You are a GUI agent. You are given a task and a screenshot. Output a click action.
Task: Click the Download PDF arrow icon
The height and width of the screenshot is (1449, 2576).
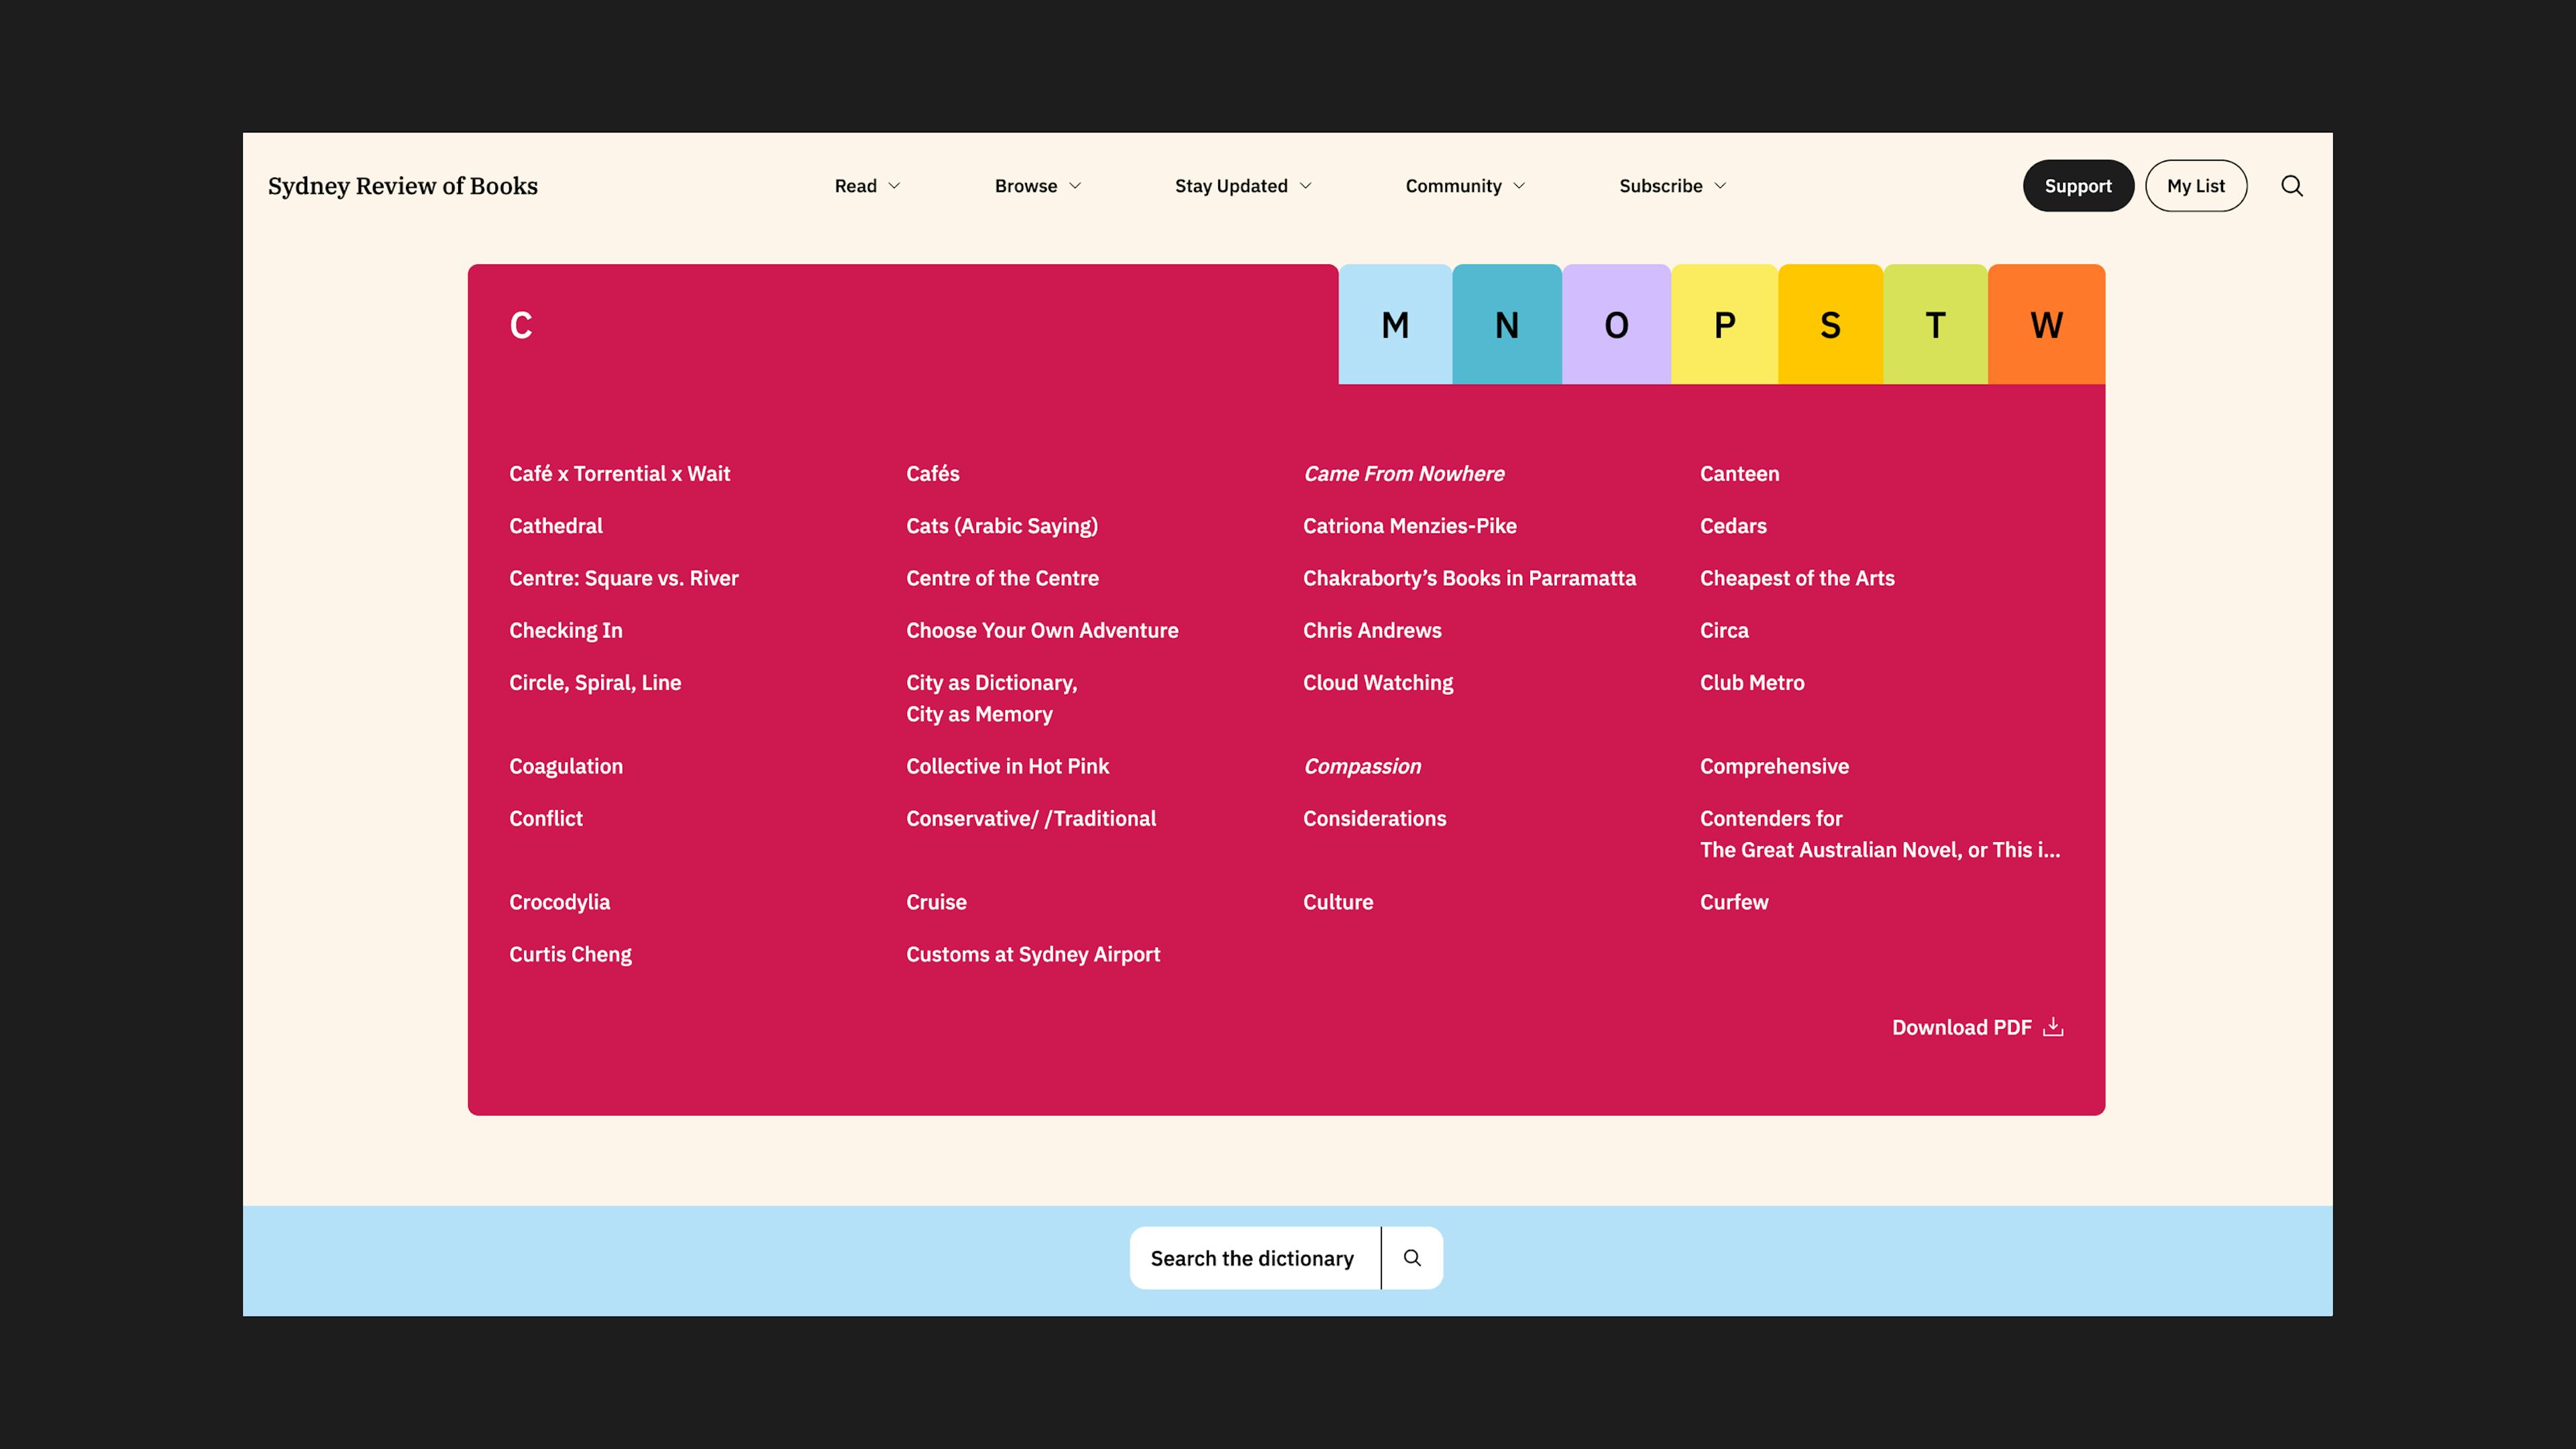(x=2053, y=1027)
